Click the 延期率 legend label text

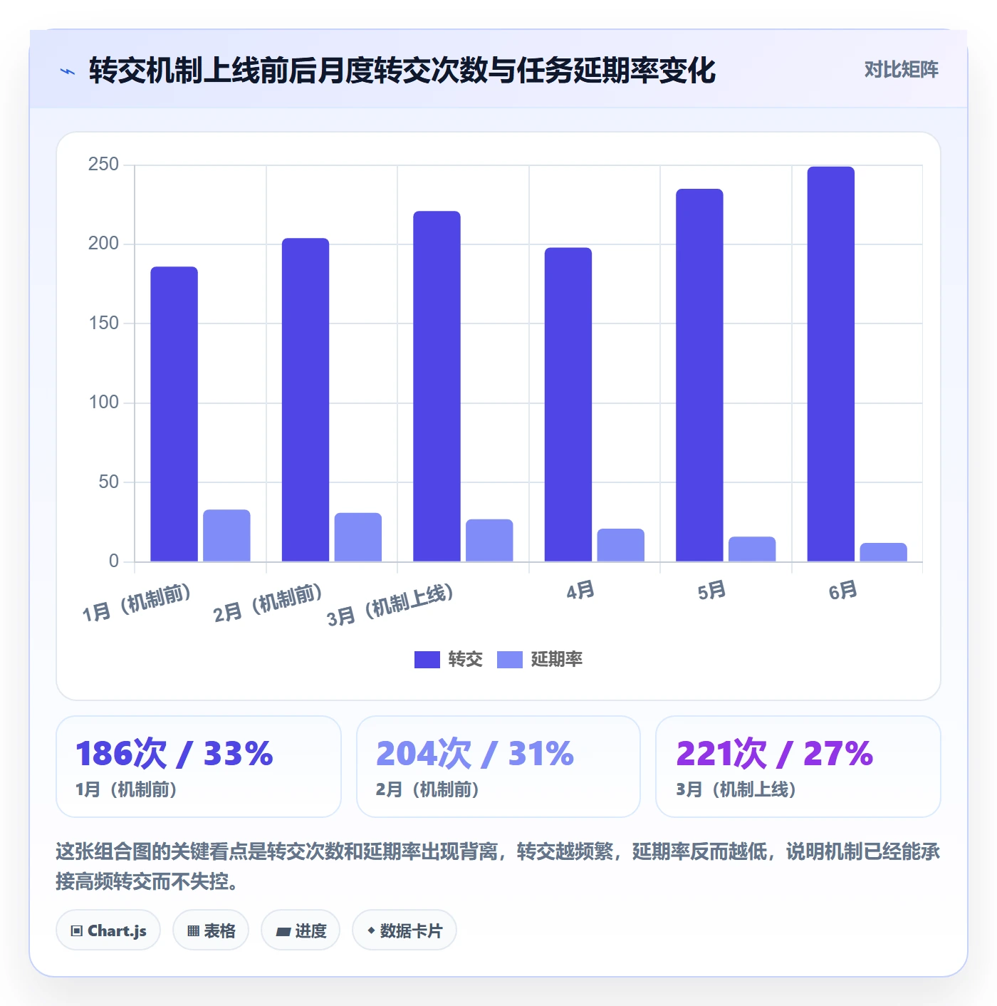[557, 660]
